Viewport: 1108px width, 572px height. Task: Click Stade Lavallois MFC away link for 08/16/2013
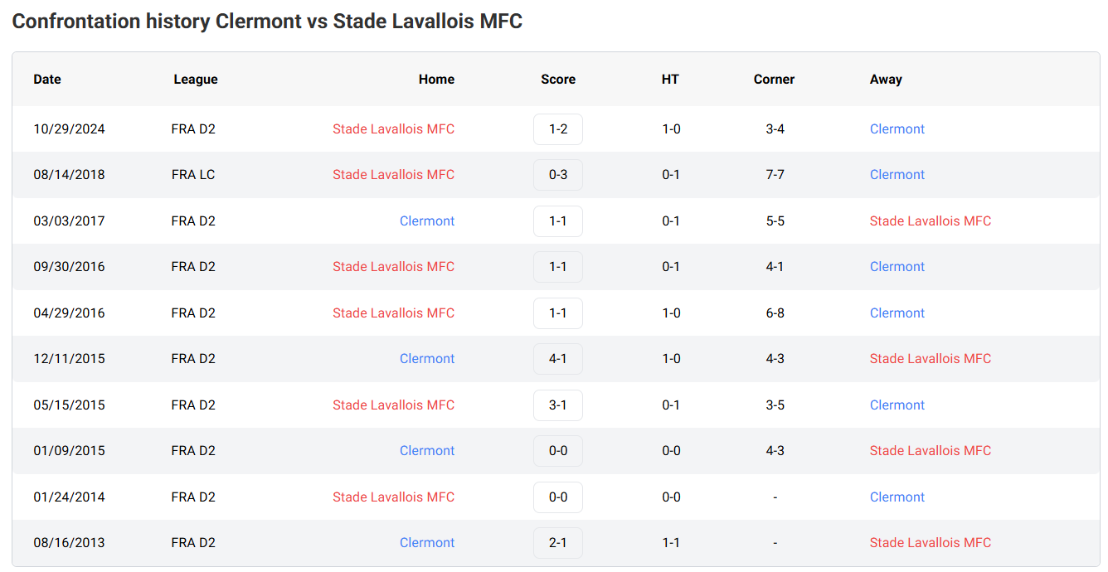pyautogui.click(x=930, y=543)
